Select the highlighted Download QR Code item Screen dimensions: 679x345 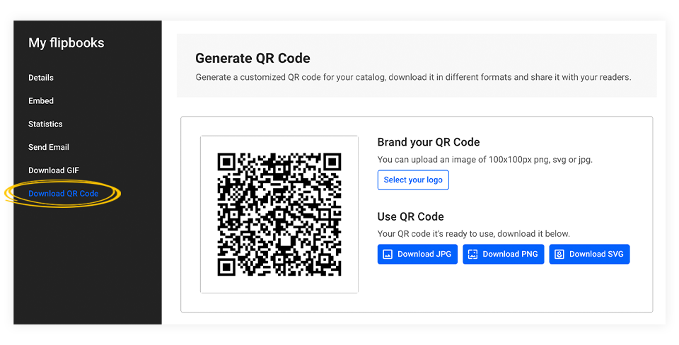(x=64, y=194)
